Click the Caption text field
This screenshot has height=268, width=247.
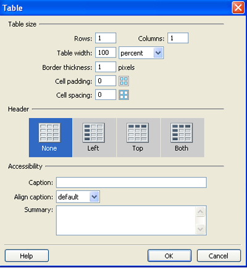(132, 182)
